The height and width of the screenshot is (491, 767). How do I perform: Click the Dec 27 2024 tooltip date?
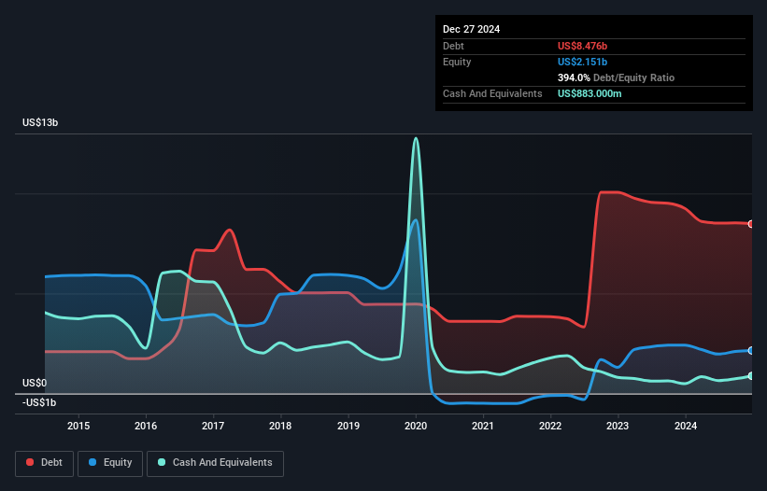click(x=472, y=29)
